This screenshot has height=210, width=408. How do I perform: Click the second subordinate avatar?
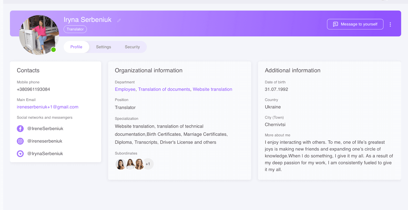click(x=130, y=164)
